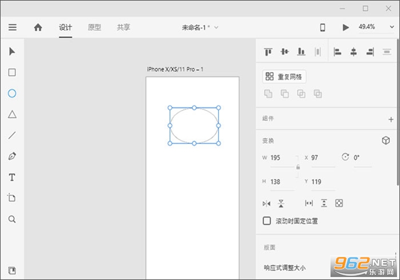Click the constraint-to-center icon in transform row
The height and width of the screenshot is (280, 400).
point(339,203)
